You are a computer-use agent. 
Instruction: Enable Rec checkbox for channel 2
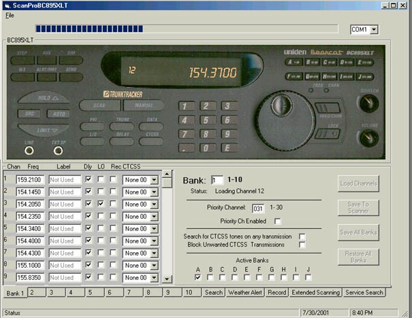pos(113,192)
